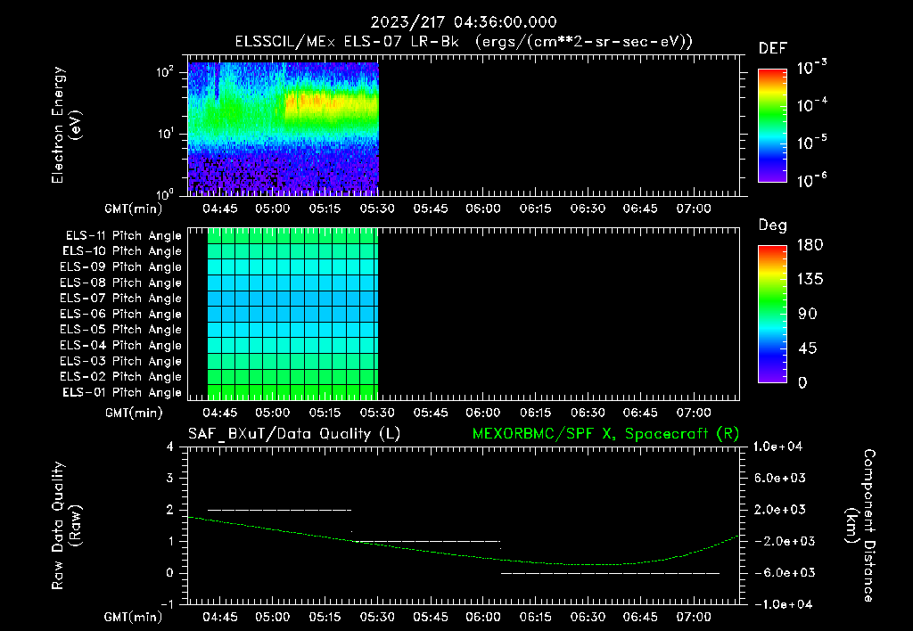Viewport: 913px width, 631px height.
Task: Select the DEF colorbar heading
Action: pyautogui.click(x=773, y=49)
